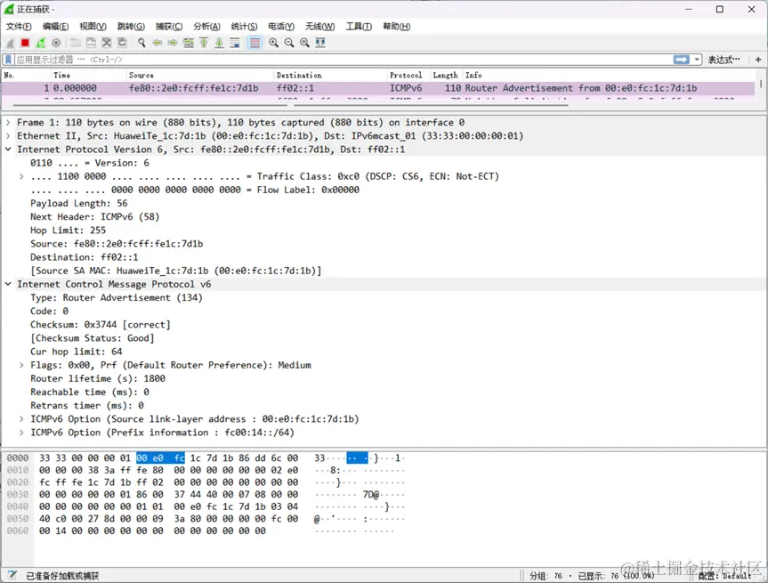Viewport: 768px width, 583px height.
Task: Open capture options gear icon
Action: [56, 43]
